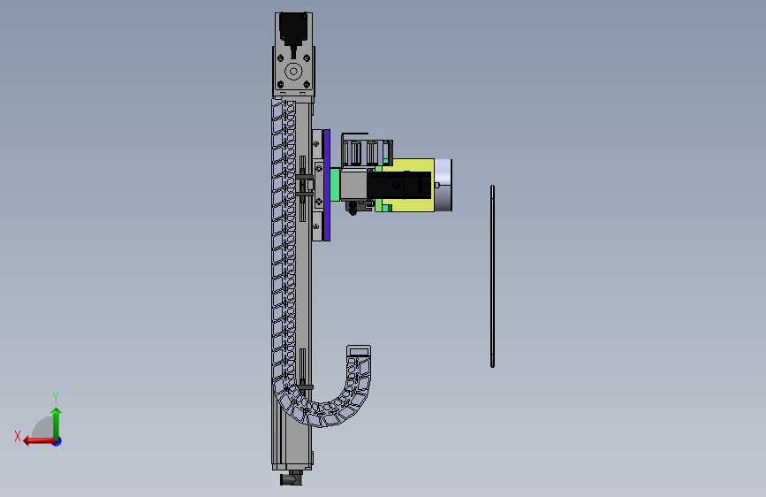The width and height of the screenshot is (766, 497).
Task: Select the small horizontal drag chain above gripper
Action: (367, 151)
